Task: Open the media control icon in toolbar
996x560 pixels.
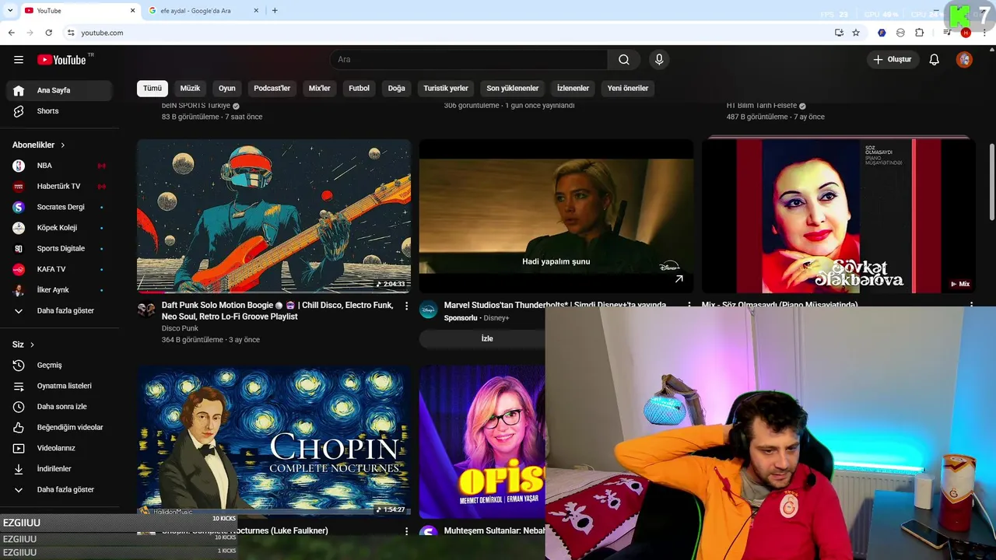Action: coord(947,33)
